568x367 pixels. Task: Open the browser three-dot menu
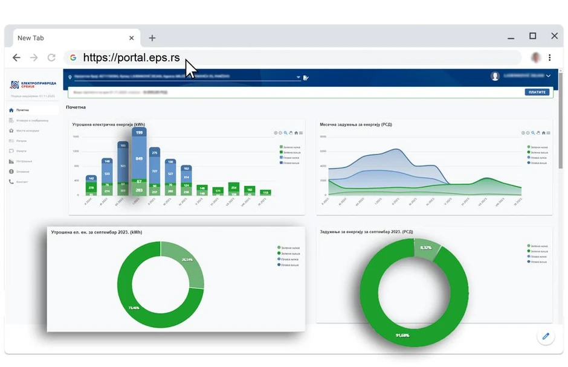point(549,57)
